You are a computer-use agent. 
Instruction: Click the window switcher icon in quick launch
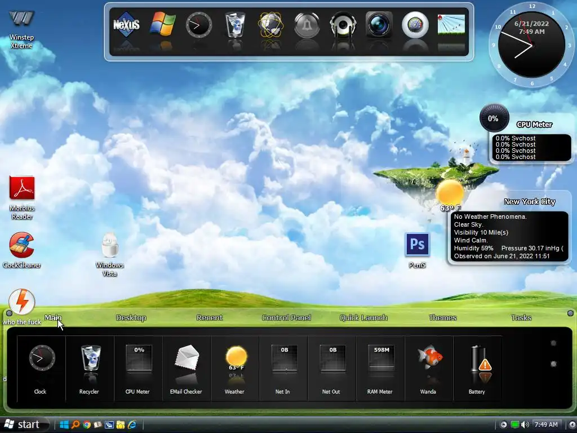point(109,425)
